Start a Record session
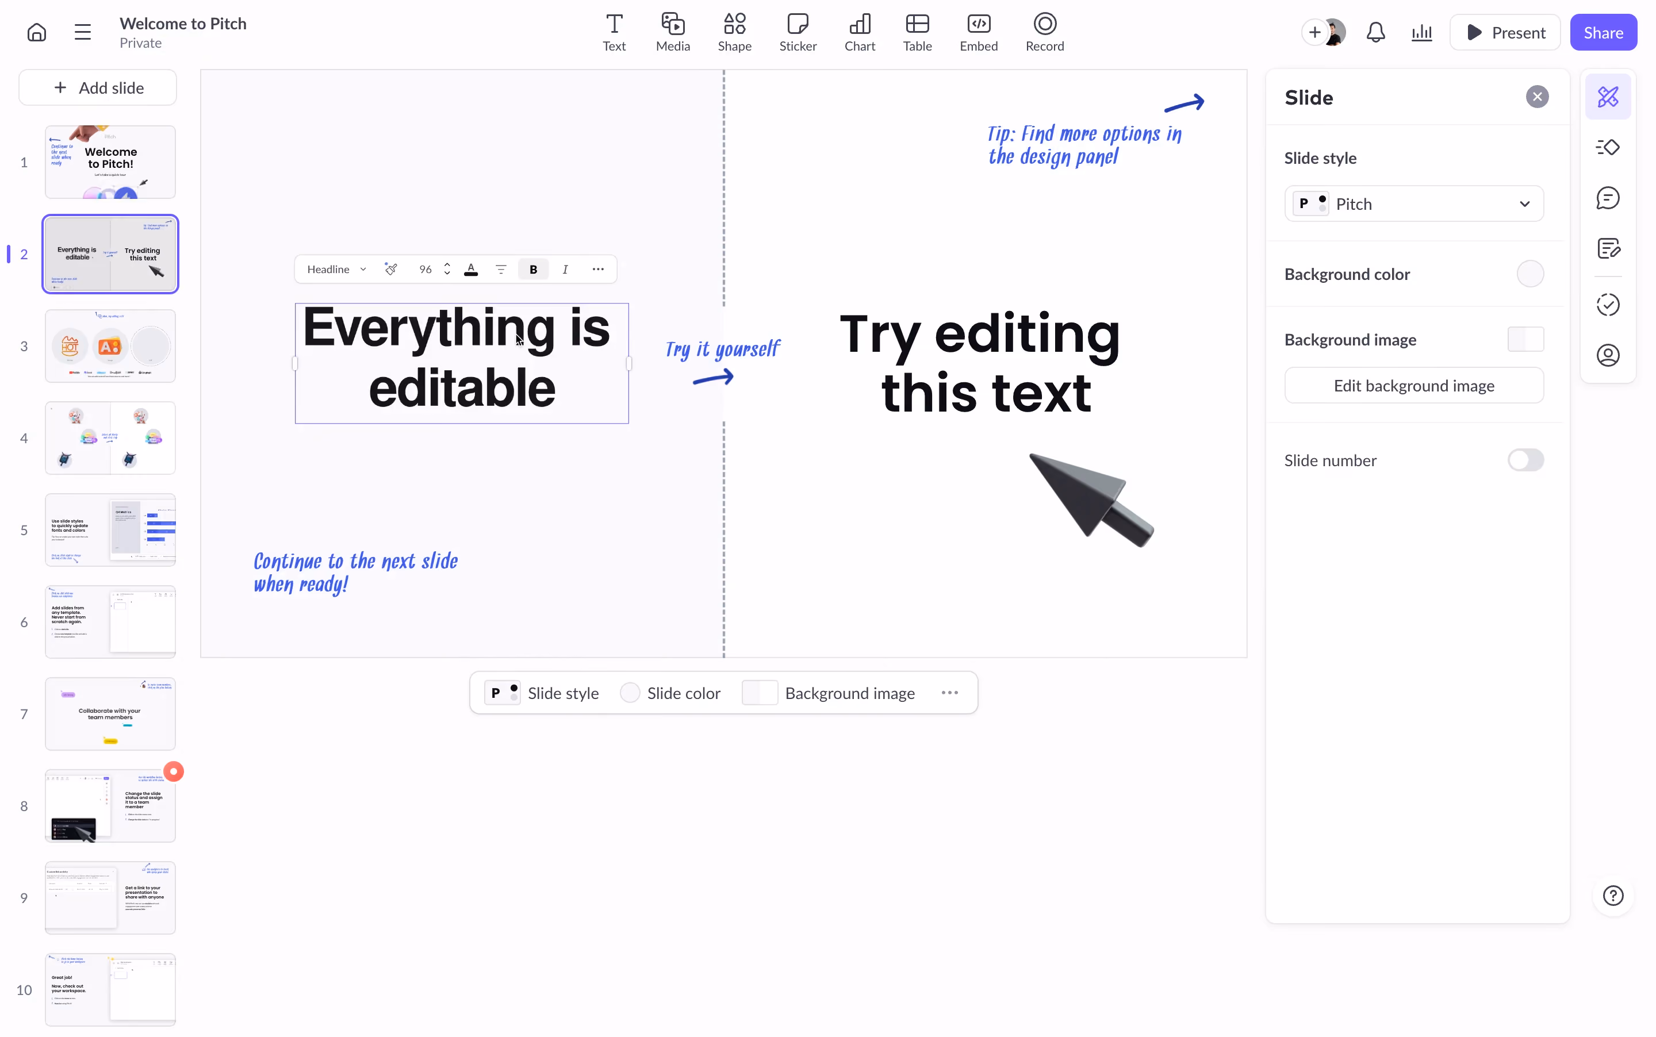 [x=1044, y=32]
